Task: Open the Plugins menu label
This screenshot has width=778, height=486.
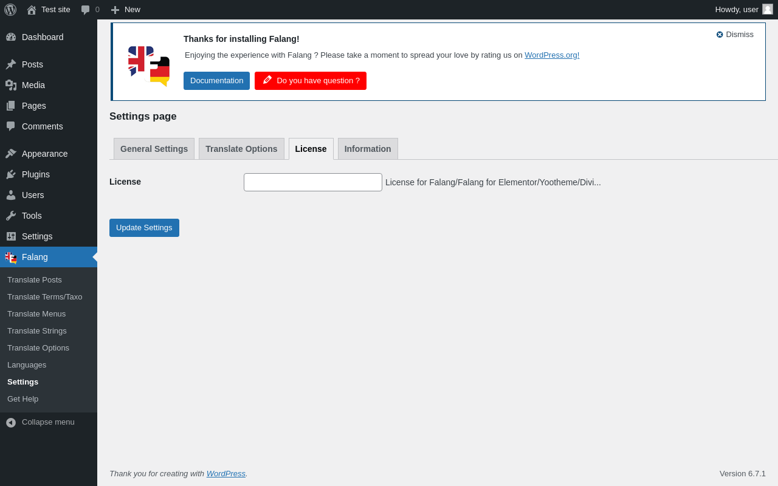Action: coord(36,174)
